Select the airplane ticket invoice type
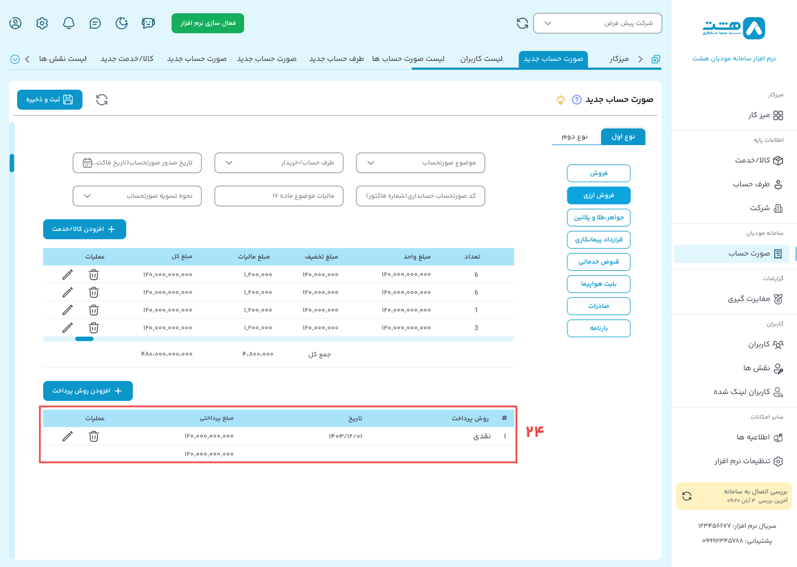 tap(598, 284)
